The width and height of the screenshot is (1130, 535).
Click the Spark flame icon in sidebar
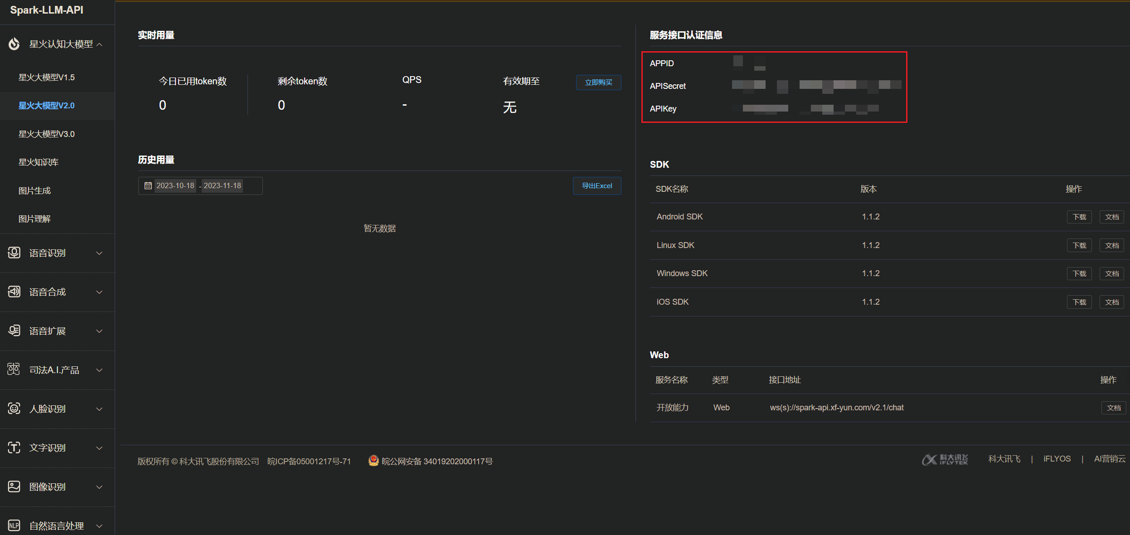14,44
